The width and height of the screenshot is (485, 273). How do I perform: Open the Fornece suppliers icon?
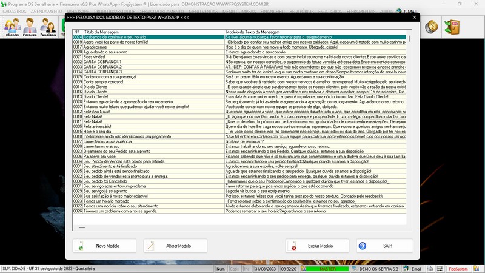(x=30, y=27)
